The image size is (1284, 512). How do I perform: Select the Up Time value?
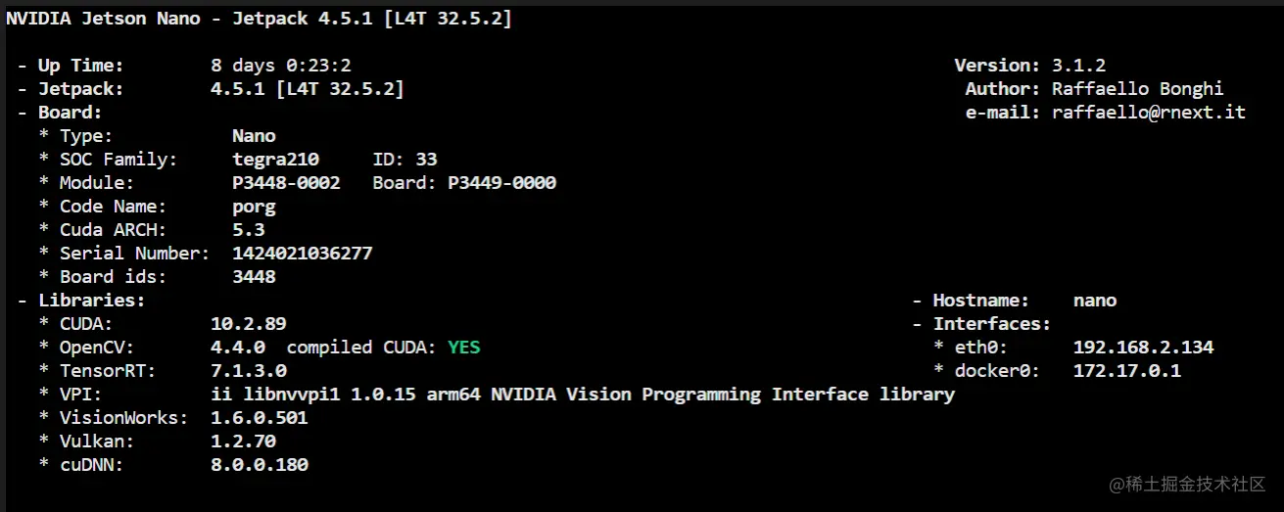click(x=281, y=66)
